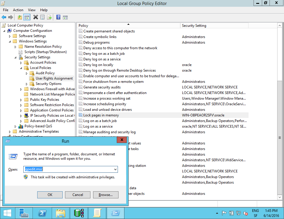Image resolution: width=284 pixels, height=219 pixels.
Task: Click the Back navigation arrow in the toolbar
Action: click(4, 17)
